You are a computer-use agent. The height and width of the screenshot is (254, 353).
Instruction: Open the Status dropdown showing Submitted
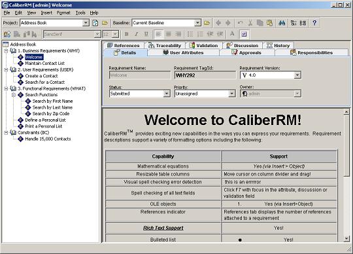click(x=167, y=94)
